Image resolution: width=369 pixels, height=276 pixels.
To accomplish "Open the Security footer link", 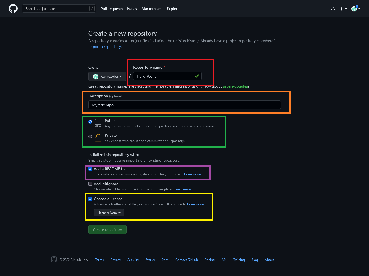I will 133,260.
